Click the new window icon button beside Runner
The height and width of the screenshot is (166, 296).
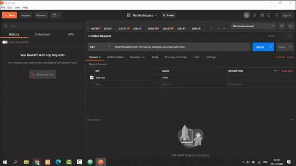click(x=55, y=15)
